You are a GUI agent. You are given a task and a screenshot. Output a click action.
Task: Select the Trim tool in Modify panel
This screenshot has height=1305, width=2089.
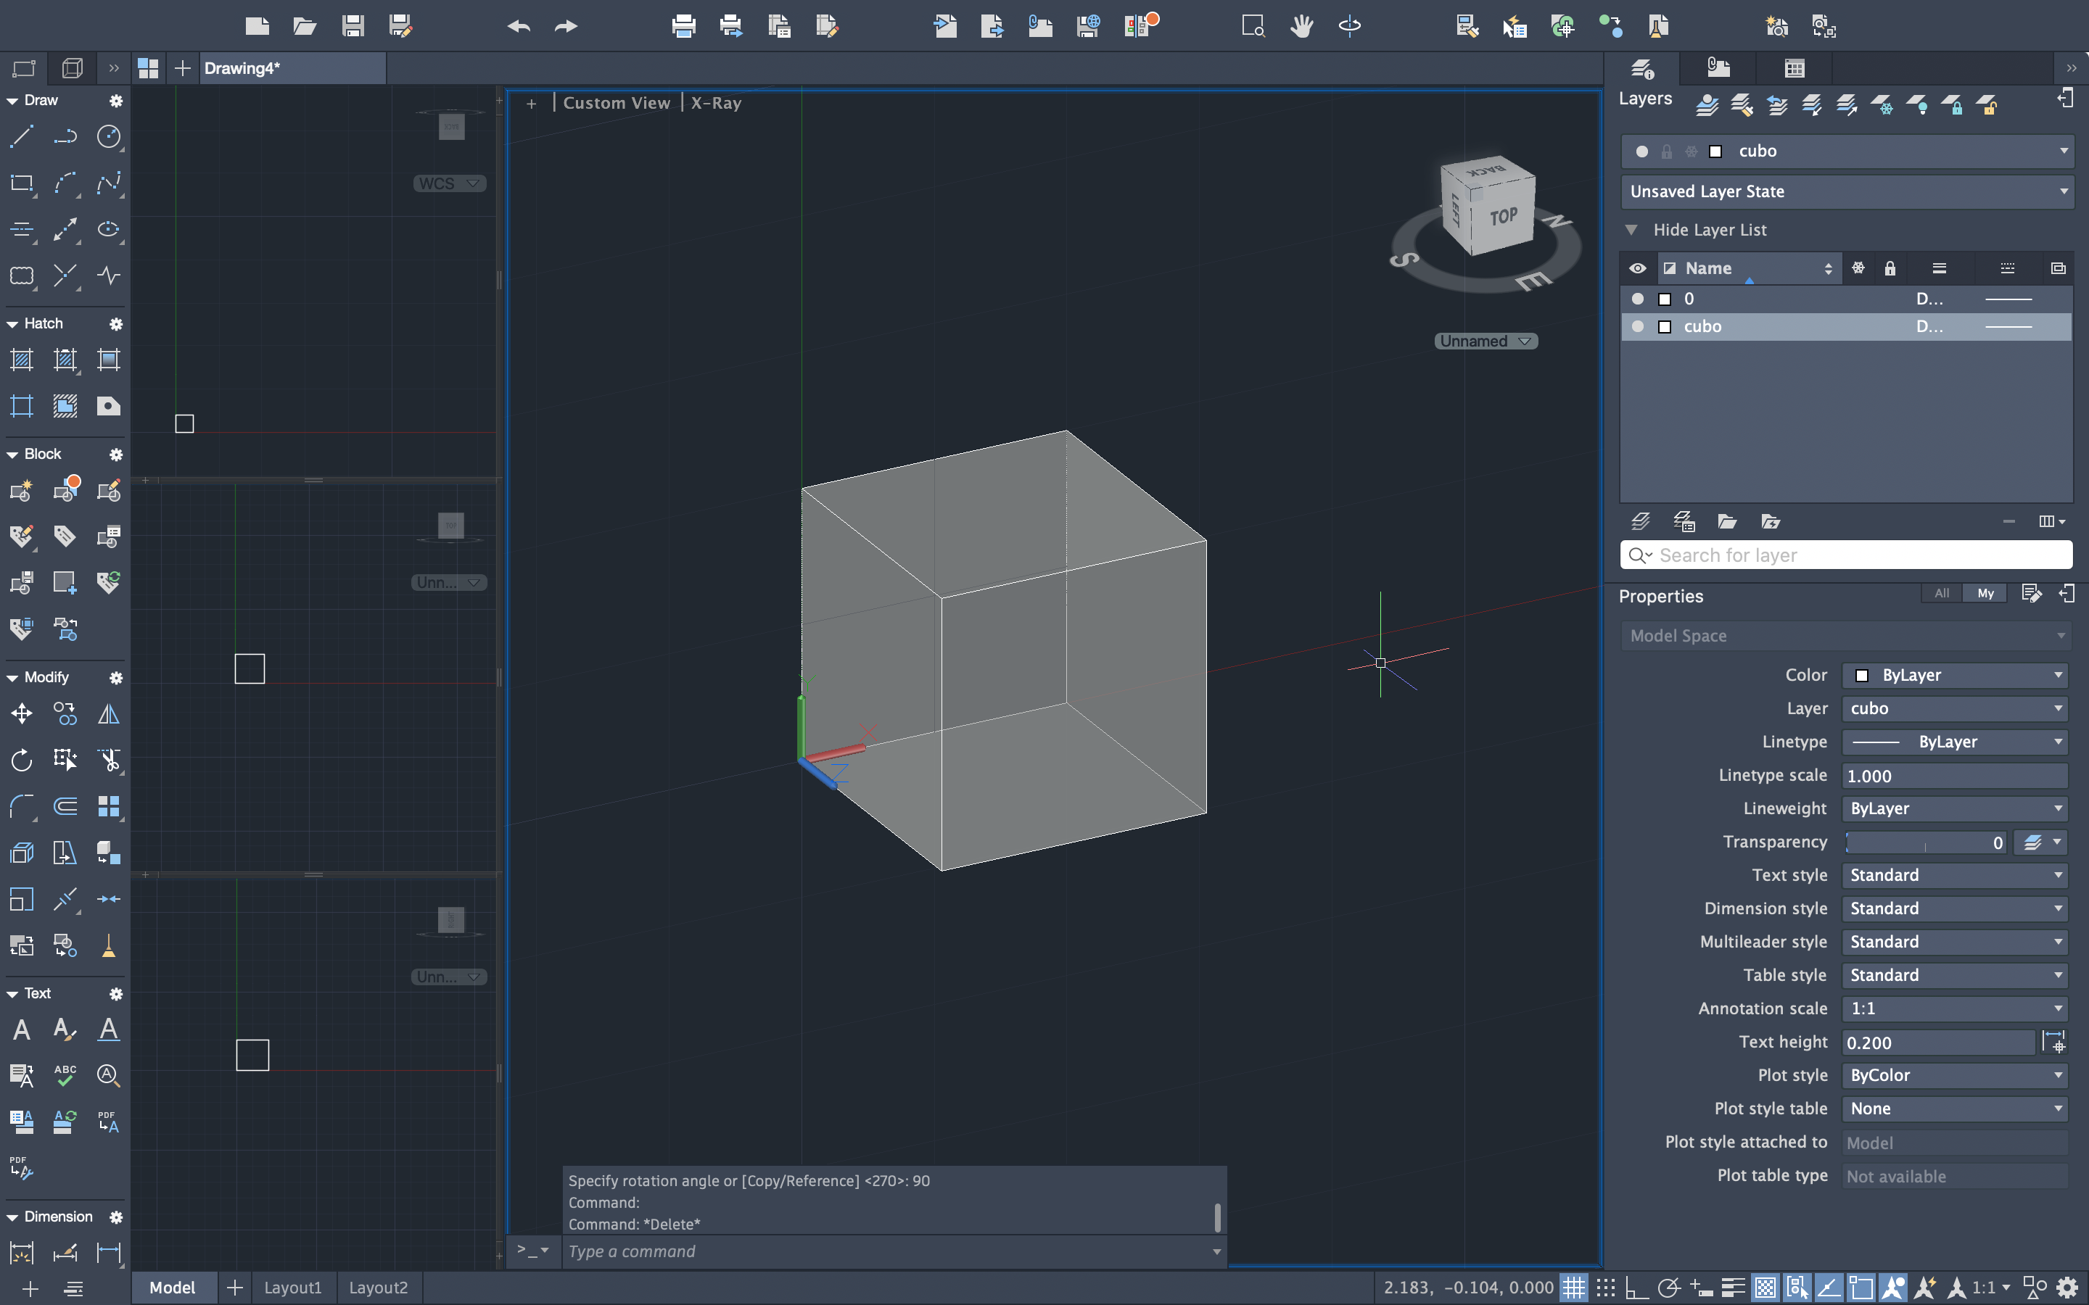click(109, 760)
